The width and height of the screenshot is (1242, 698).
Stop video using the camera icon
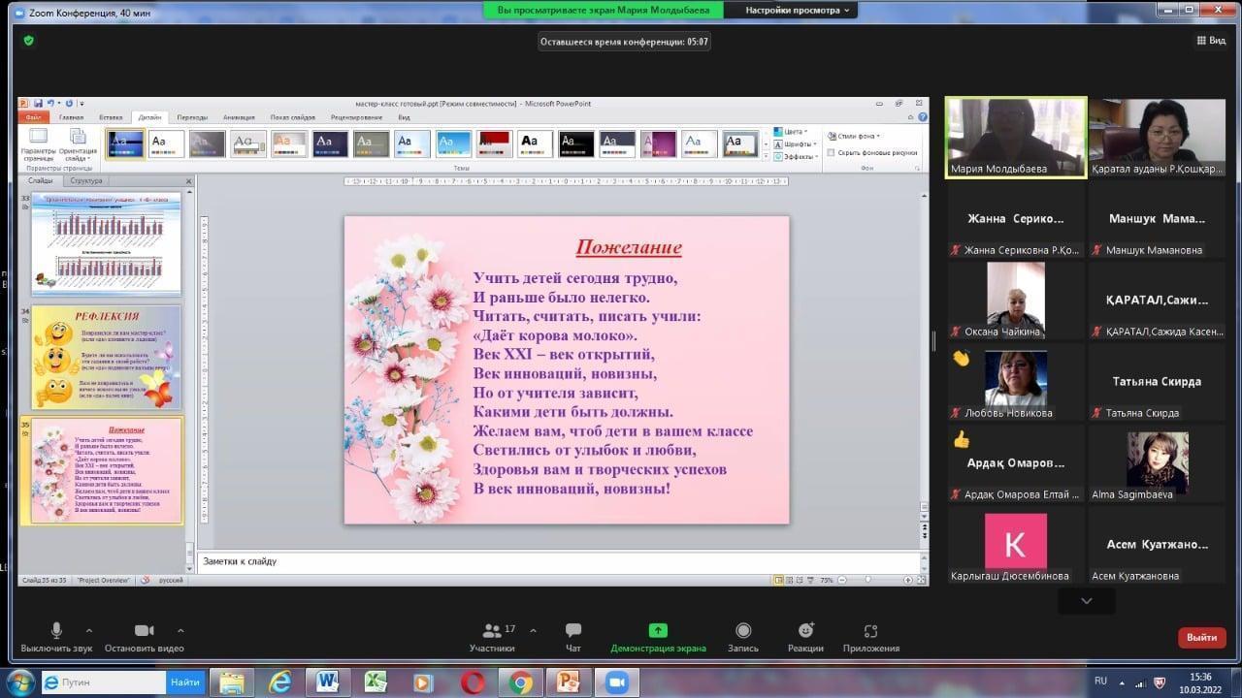coord(144,631)
